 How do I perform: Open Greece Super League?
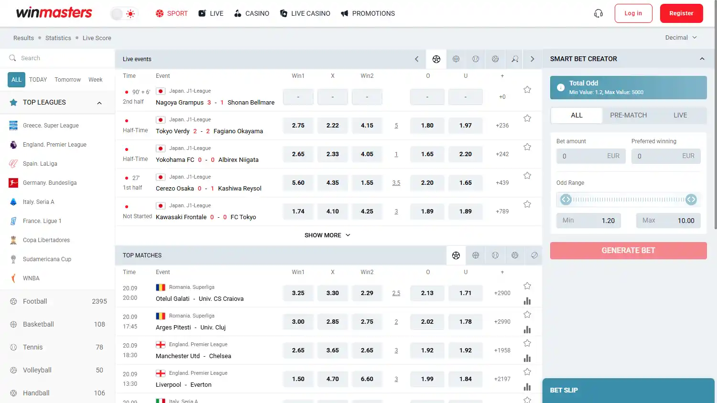(x=57, y=126)
